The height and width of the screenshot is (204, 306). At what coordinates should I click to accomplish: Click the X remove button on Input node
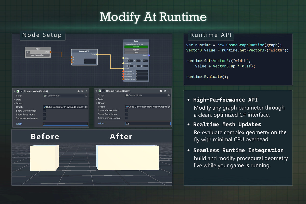tap(28, 52)
